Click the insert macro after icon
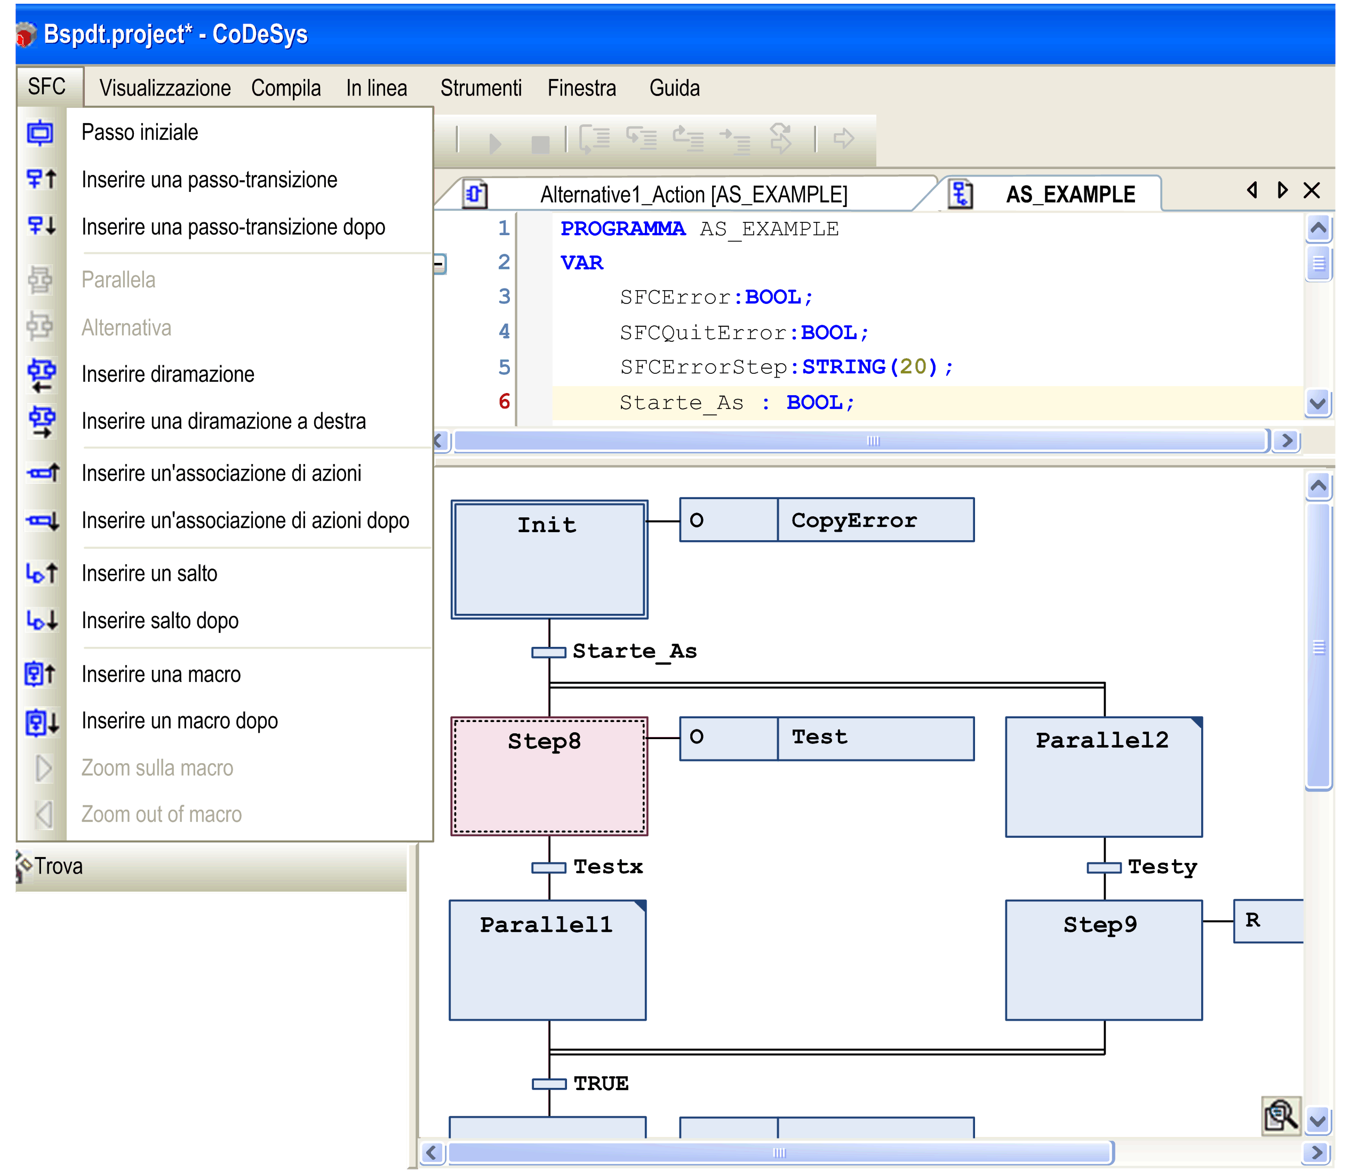 [x=42, y=722]
